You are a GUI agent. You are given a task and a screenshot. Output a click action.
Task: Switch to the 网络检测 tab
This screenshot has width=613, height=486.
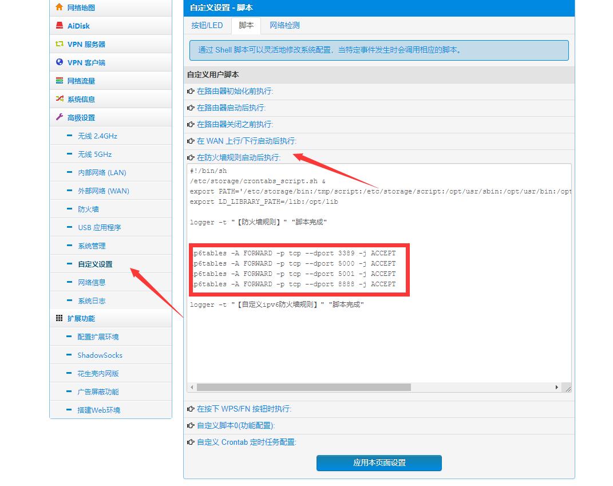pos(284,25)
